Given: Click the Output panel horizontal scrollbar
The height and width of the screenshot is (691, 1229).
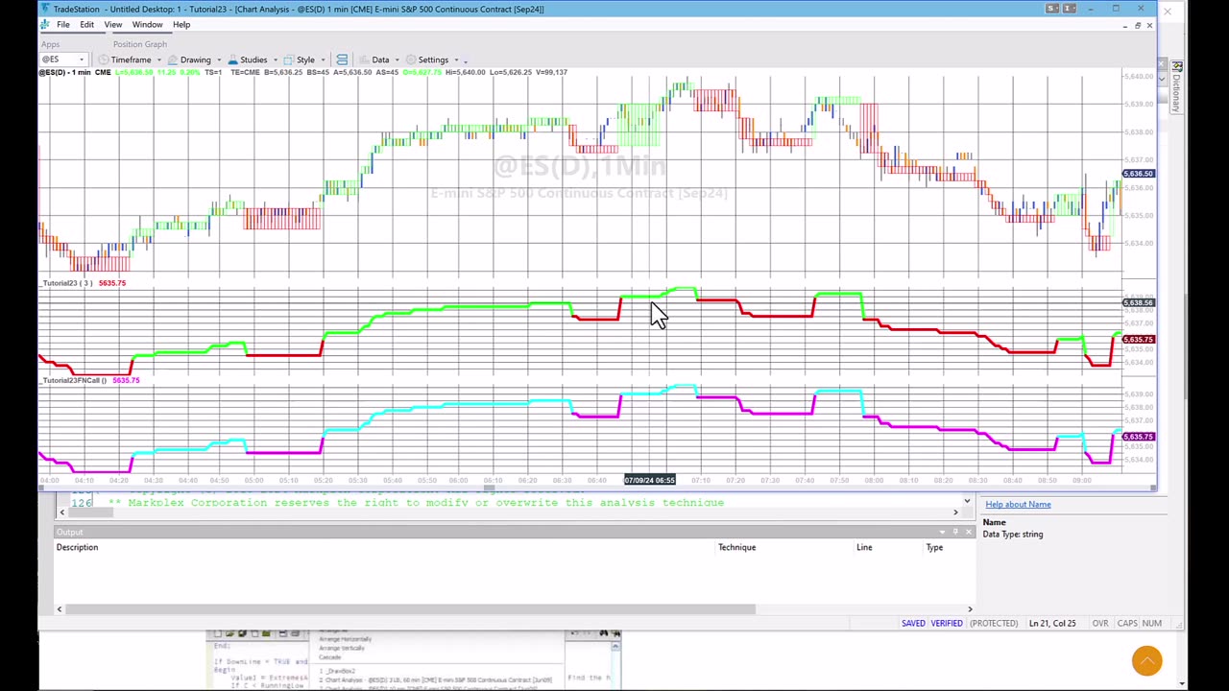Looking at the screenshot, I should point(411,609).
